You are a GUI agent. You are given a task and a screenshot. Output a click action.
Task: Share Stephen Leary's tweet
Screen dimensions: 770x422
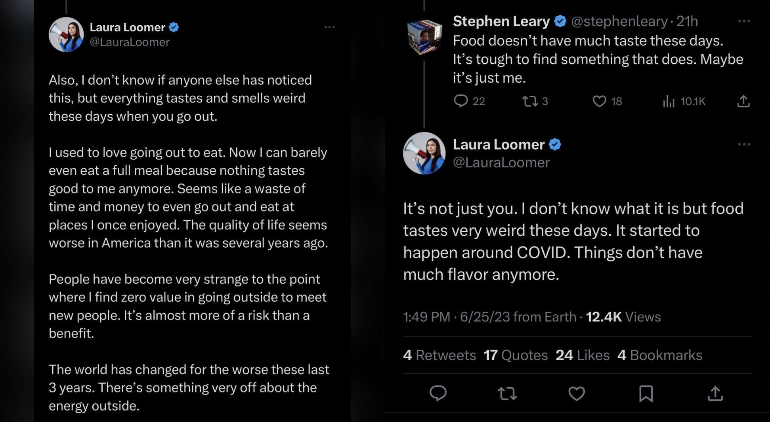tap(743, 101)
